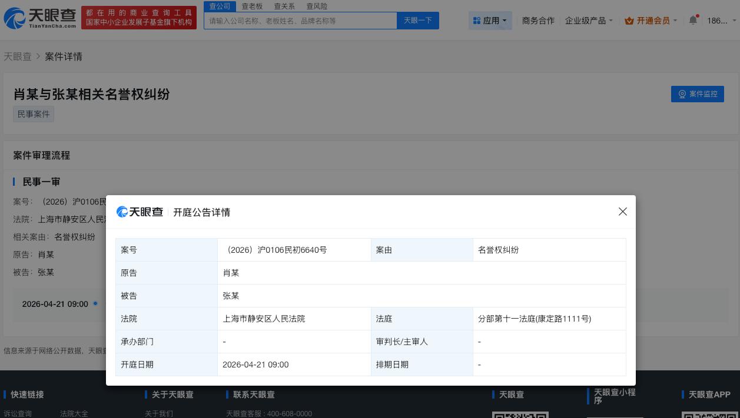Screen dimensions: 740x418
Task: Open the 商务合作 page link
Action: [537, 21]
